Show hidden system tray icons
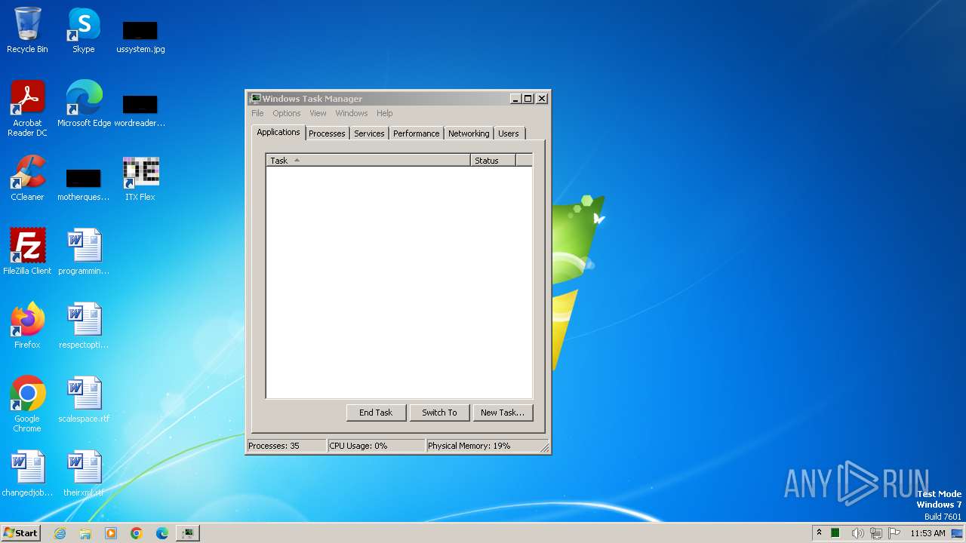966x543 pixels. (x=819, y=533)
